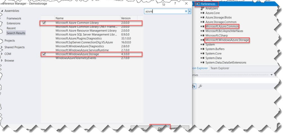Select Microsoft Azure SQL Server Management Libr... row
Viewport: 285px width, 136px height.
pyautogui.click(x=92, y=34)
